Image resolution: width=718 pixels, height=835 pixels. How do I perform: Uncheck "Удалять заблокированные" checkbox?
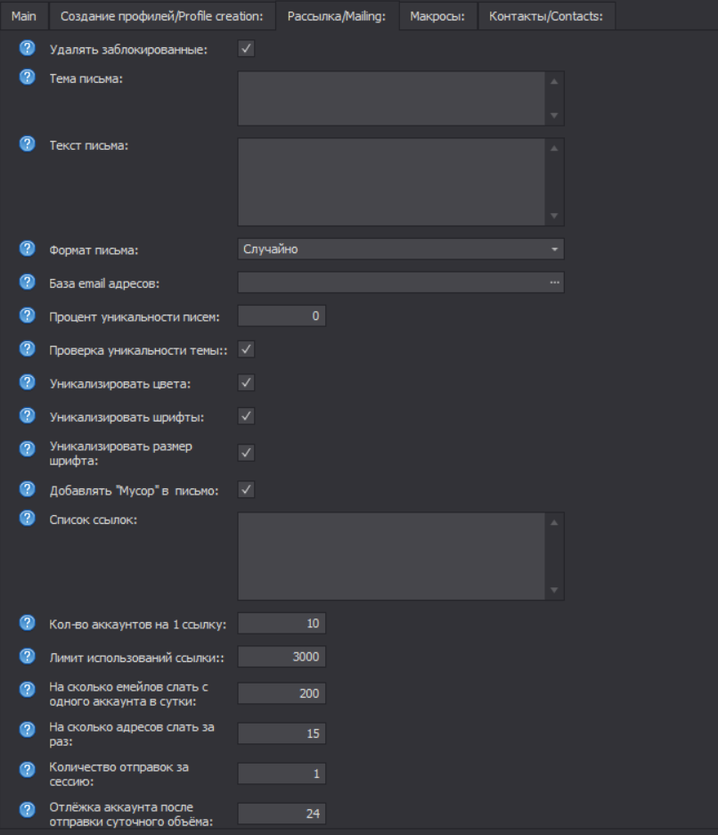[247, 49]
